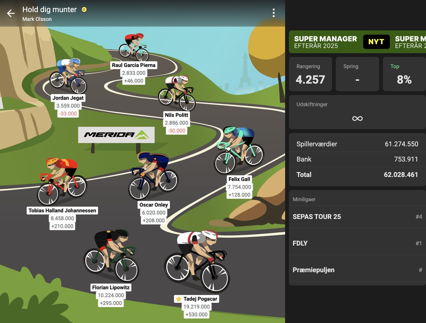Click the Total amount 62.028.461
Image resolution: width=426 pixels, height=323 pixels.
point(401,175)
